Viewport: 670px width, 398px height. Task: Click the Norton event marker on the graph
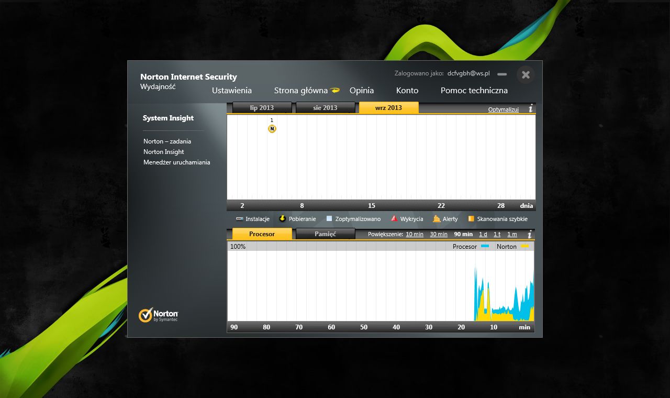pos(272,129)
